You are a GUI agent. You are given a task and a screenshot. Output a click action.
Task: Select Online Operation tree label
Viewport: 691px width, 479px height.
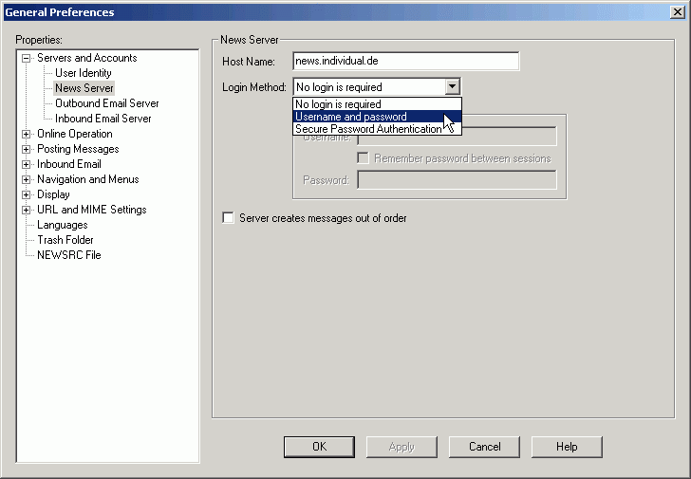click(x=74, y=134)
